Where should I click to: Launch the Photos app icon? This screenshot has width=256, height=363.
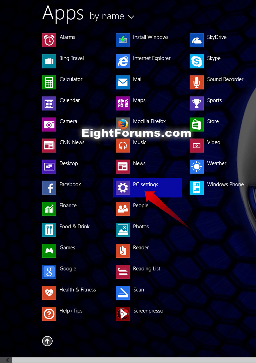(123, 230)
